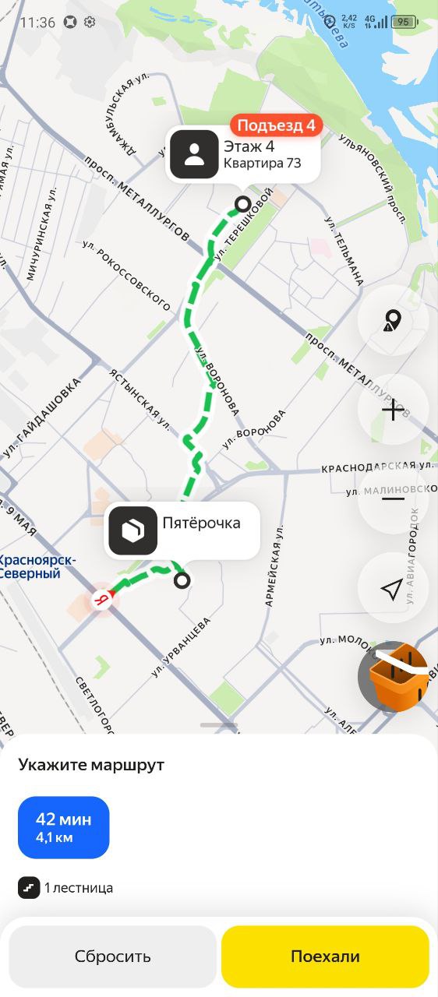This screenshot has height=997, width=438.
Task: Tap the battery indicator in status bar
Action: coord(404,22)
